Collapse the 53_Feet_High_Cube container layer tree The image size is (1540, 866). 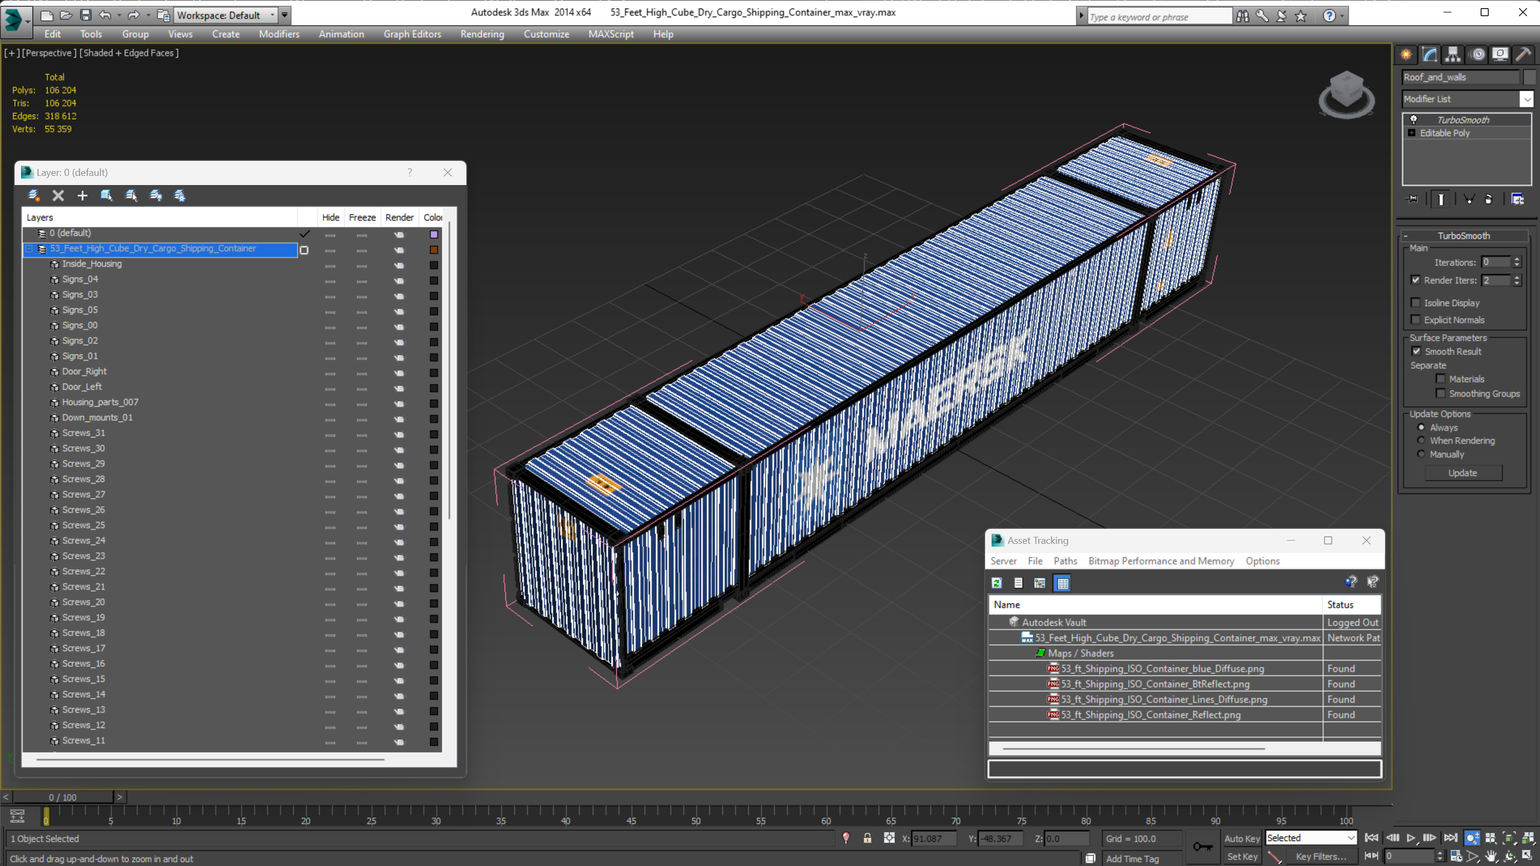click(29, 249)
